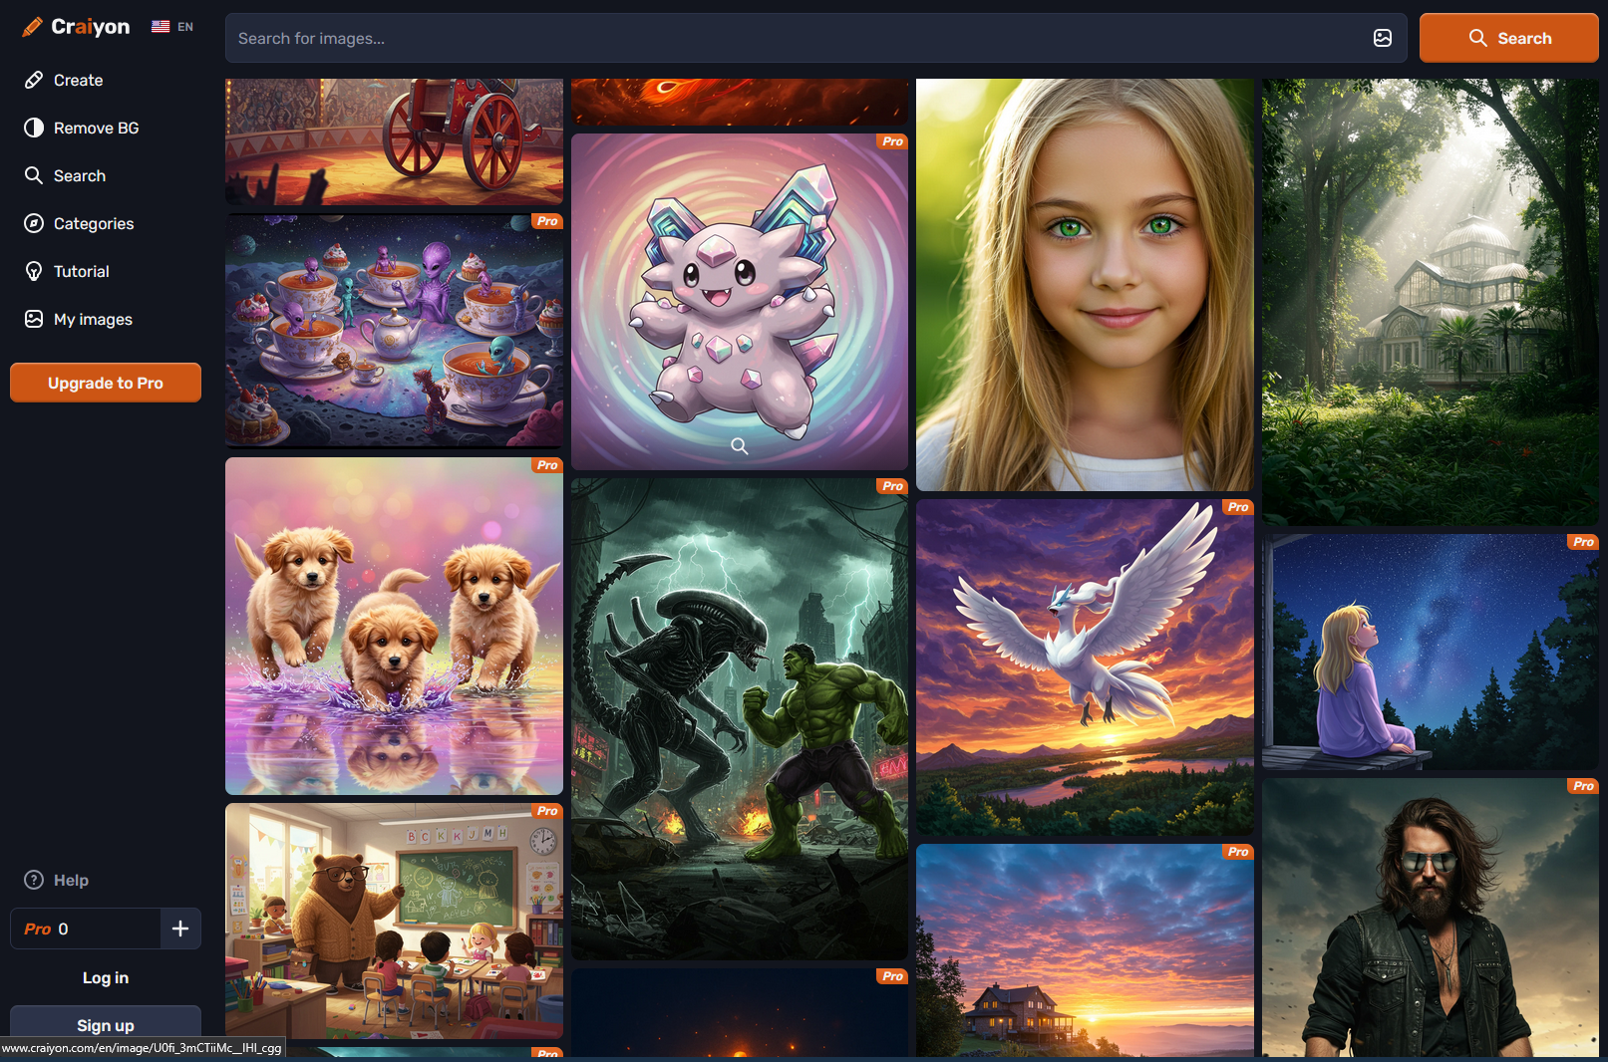Open the green-eyed girl portrait image
The height and width of the screenshot is (1062, 1608).
coord(1084,285)
